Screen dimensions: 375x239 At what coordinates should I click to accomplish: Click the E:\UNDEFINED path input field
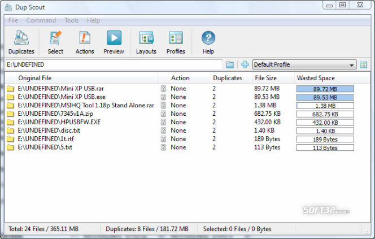coord(114,64)
